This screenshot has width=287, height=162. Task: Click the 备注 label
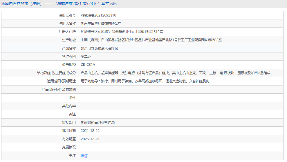[72, 114]
